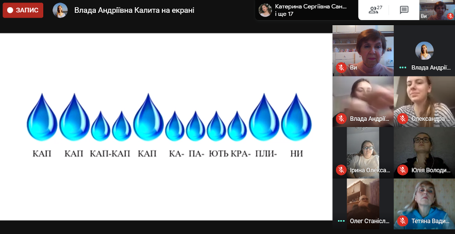Click the КАП-КАП text on slide
This screenshot has height=234, width=455.
coord(110,153)
